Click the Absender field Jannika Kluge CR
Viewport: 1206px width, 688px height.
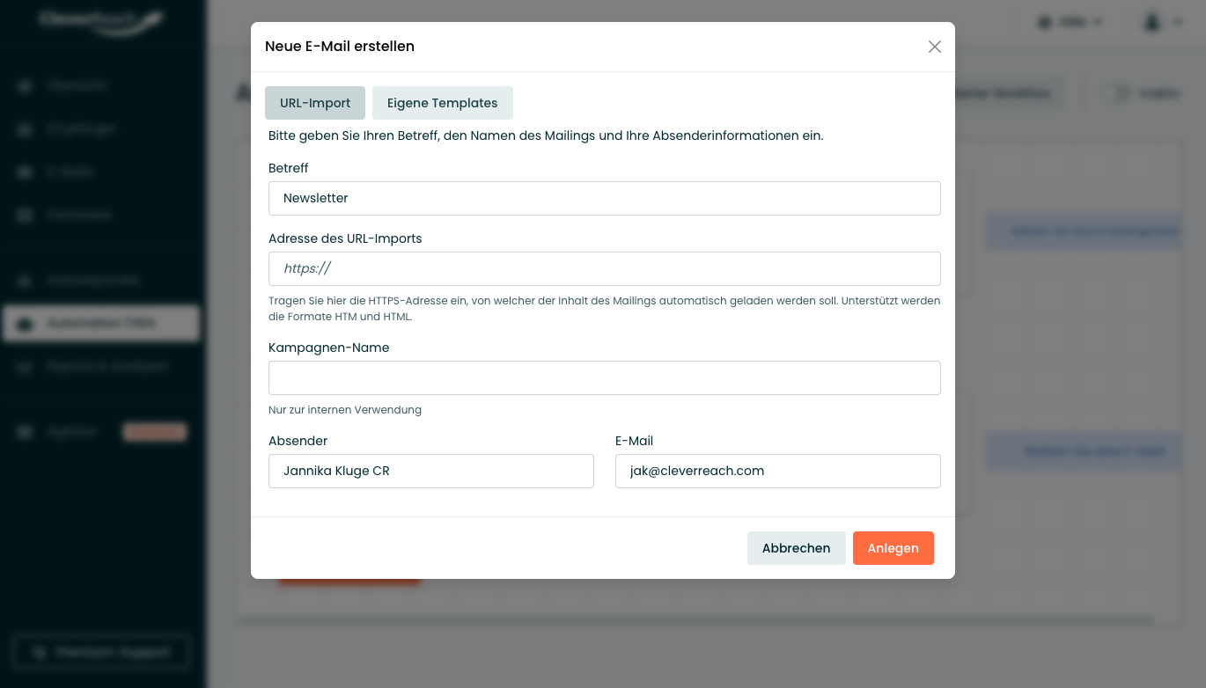[431, 471]
